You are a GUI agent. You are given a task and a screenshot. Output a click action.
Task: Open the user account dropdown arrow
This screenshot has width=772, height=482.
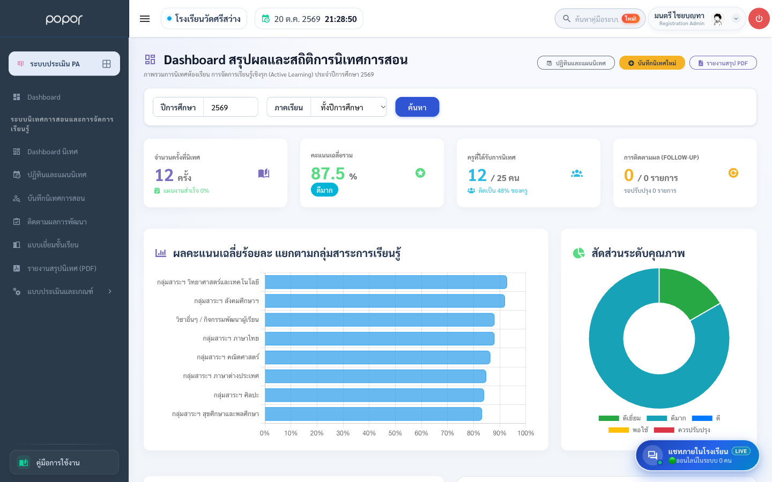(x=736, y=19)
